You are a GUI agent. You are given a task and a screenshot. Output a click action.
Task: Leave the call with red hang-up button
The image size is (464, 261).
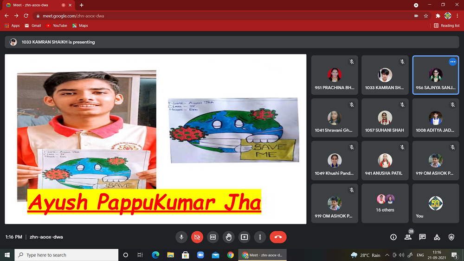coord(278,237)
